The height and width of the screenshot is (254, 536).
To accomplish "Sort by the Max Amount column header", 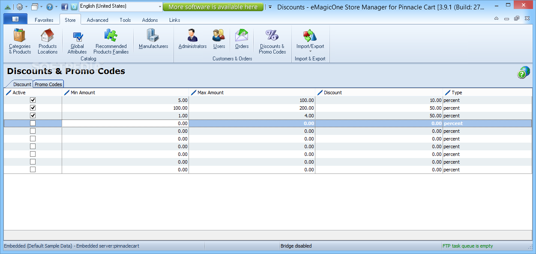I will tap(252, 93).
